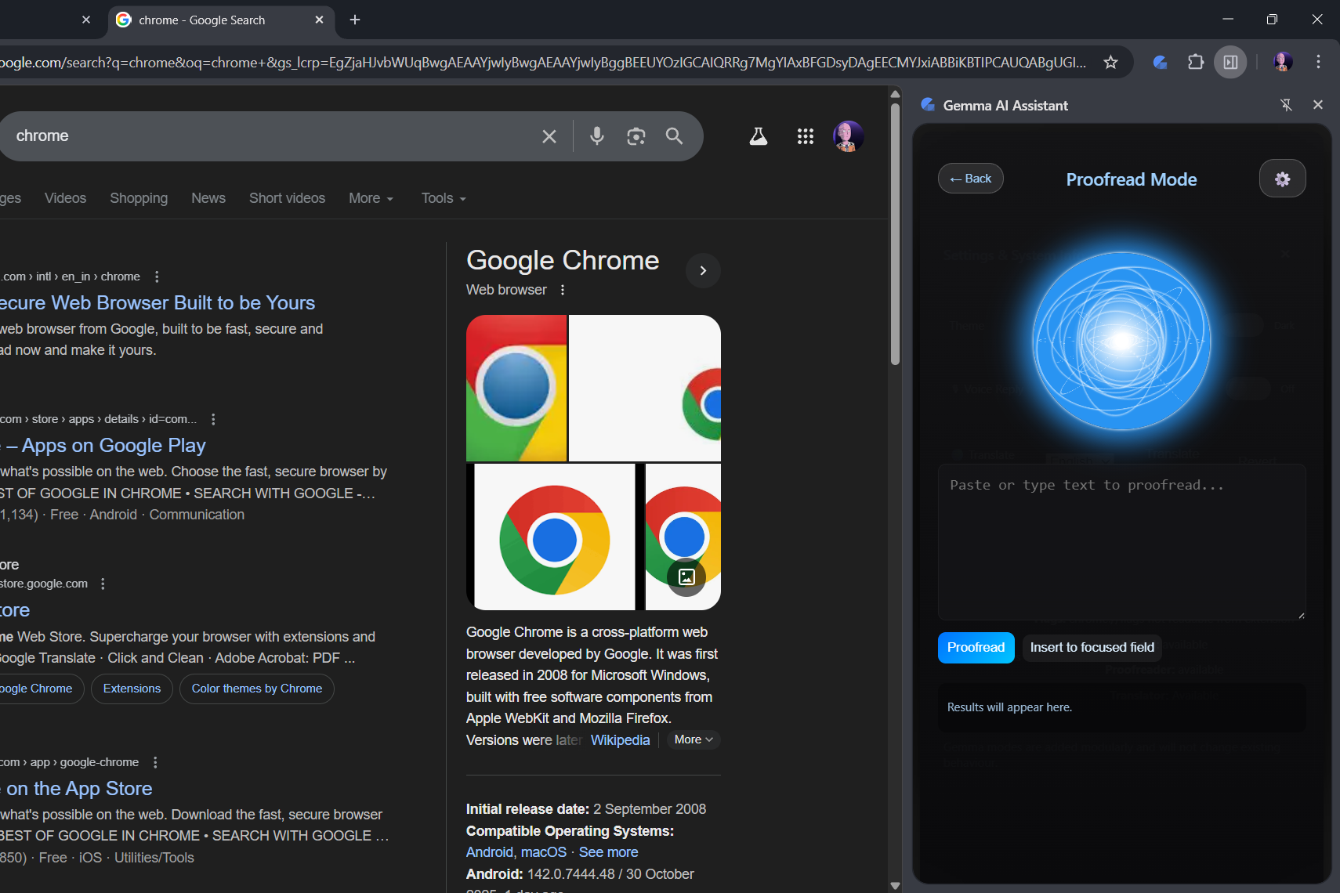Screen dimensions: 1340x893
Task: Open the macOS operating system link
Action: pos(544,852)
